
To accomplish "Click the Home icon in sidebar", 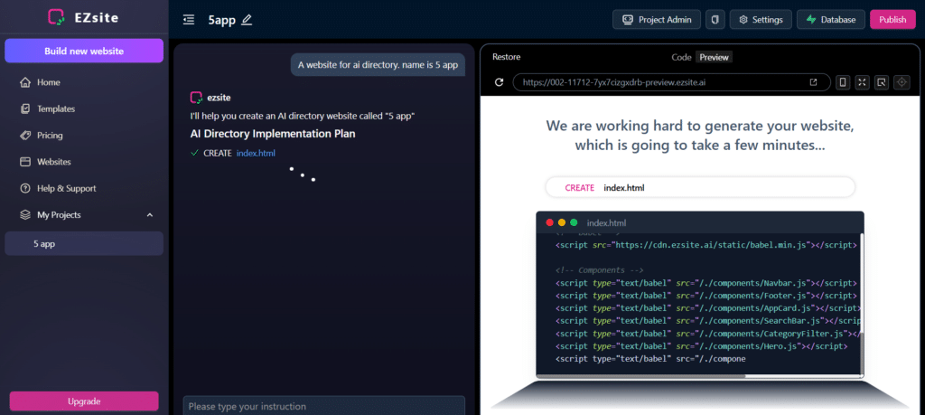I will pyautogui.click(x=24, y=82).
